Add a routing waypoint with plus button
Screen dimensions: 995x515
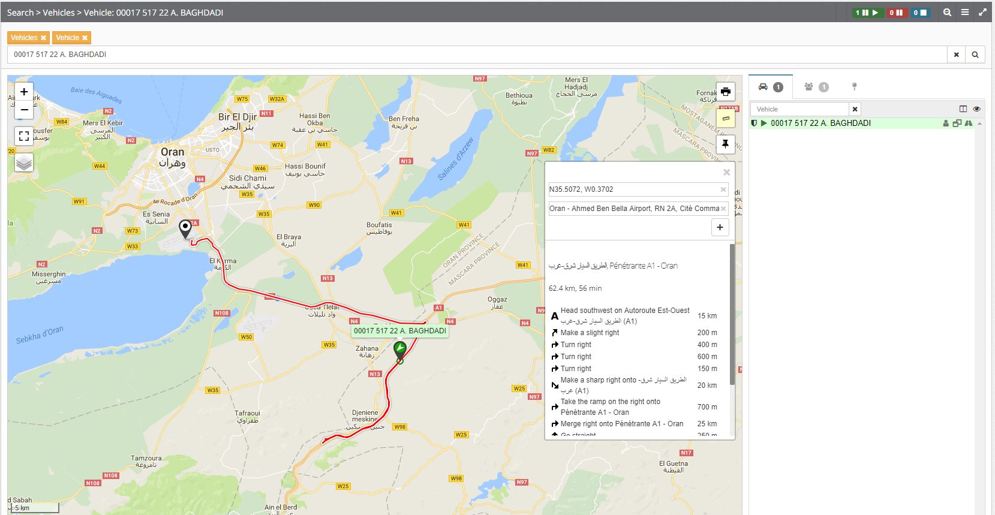pyautogui.click(x=720, y=227)
